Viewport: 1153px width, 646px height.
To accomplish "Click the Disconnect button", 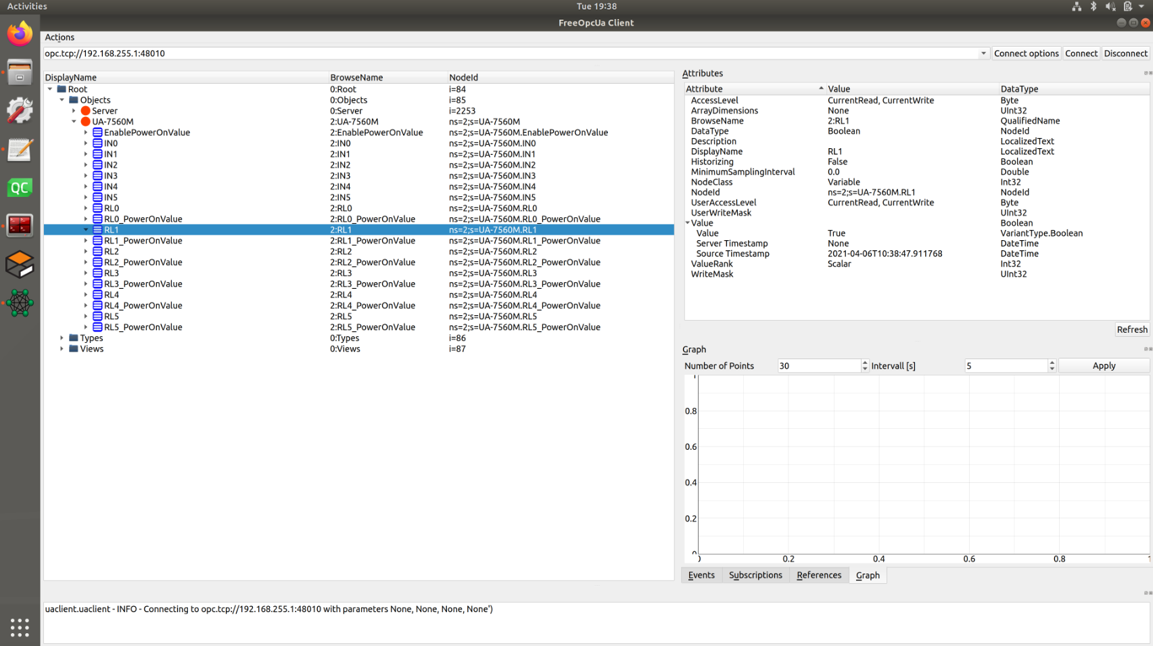I will (x=1125, y=53).
